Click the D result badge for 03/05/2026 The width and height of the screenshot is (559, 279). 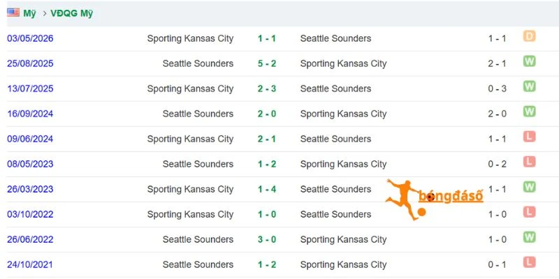(530, 36)
